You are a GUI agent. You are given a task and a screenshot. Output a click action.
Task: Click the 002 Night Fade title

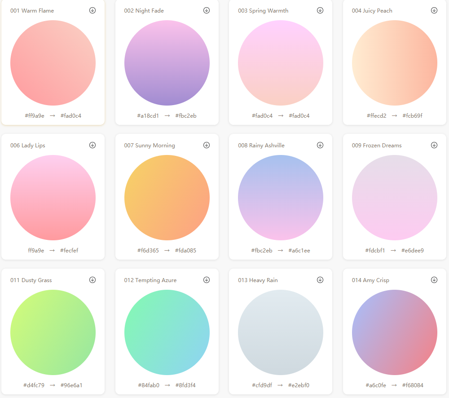pos(144,11)
